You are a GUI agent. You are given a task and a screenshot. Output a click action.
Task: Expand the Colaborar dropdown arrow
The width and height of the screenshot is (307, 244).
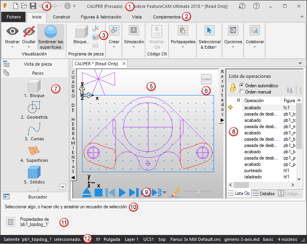(x=255, y=47)
